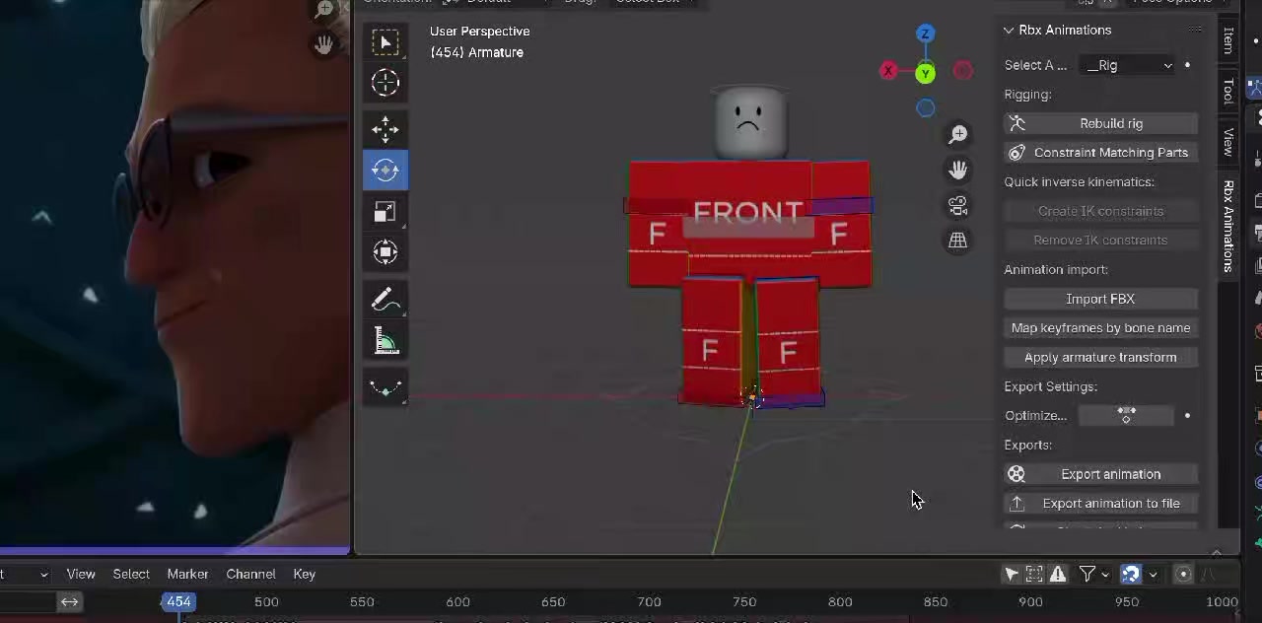1262x623 pixels.
Task: Activate the Cursor tool
Action: click(386, 83)
